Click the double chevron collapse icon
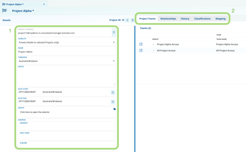 click(x=133, y=20)
